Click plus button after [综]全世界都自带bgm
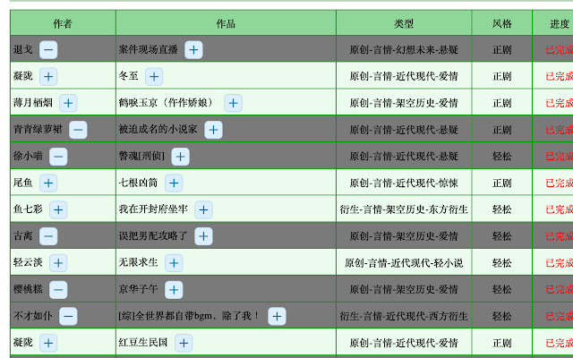This screenshot has width=573, height=358. point(277,316)
